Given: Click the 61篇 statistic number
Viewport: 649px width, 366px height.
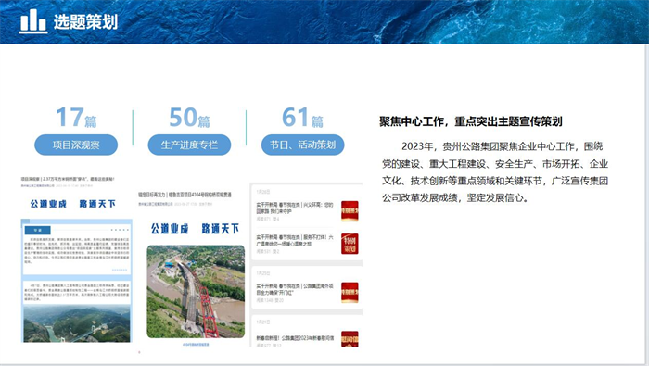Looking at the screenshot, I should click(302, 118).
